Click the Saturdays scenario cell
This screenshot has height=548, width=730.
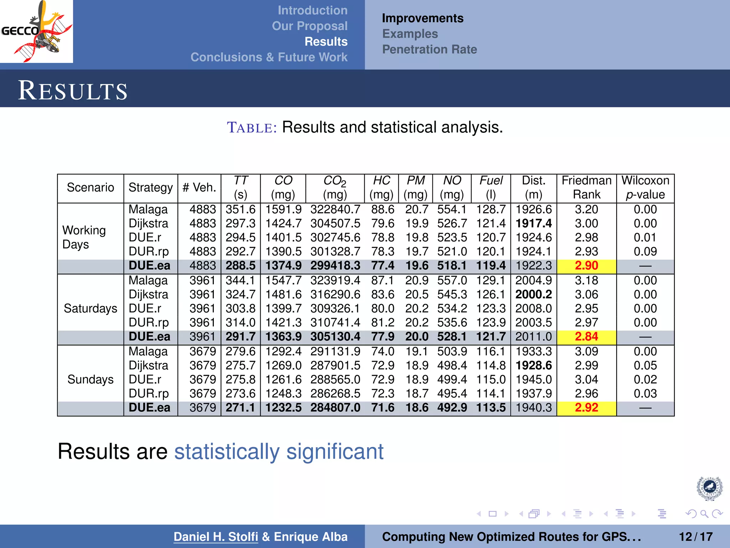[x=91, y=308]
